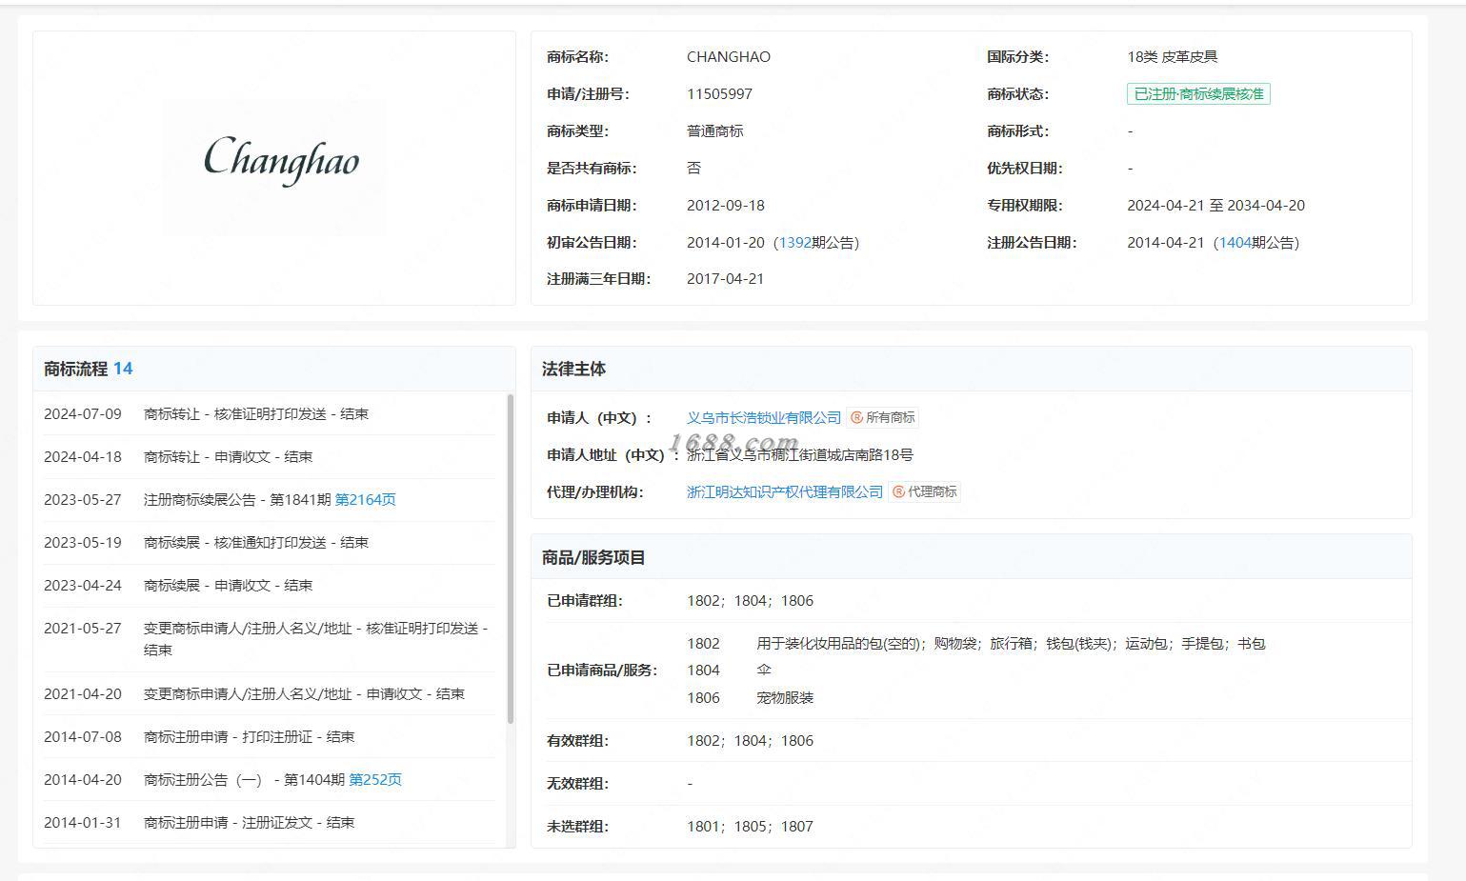Click the 所有商标 badge button
This screenshot has width=1466, height=881.
[x=882, y=417]
